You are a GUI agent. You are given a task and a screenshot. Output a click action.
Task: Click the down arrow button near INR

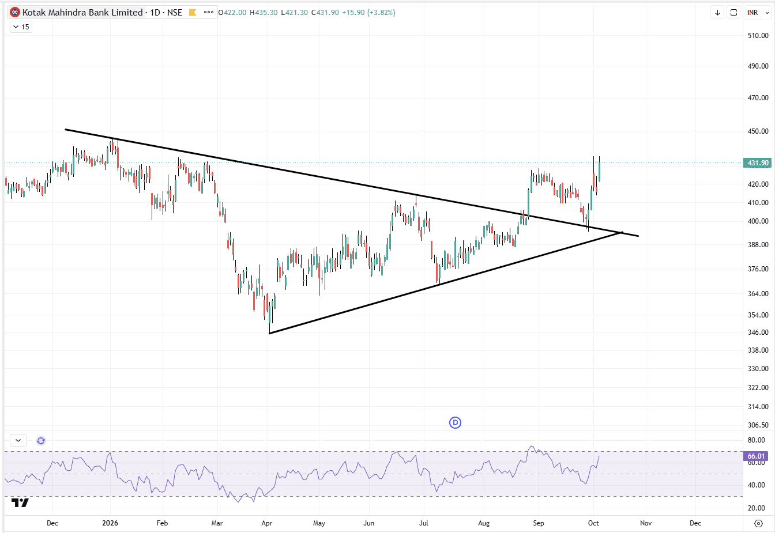pyautogui.click(x=717, y=12)
